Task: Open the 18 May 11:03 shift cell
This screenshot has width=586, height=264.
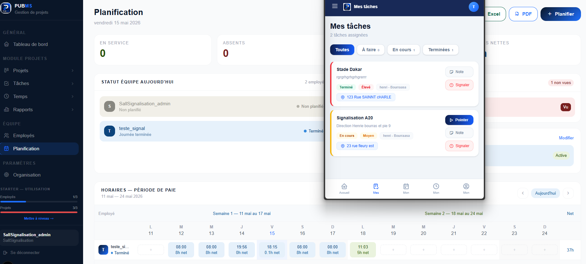Action: 363,250
